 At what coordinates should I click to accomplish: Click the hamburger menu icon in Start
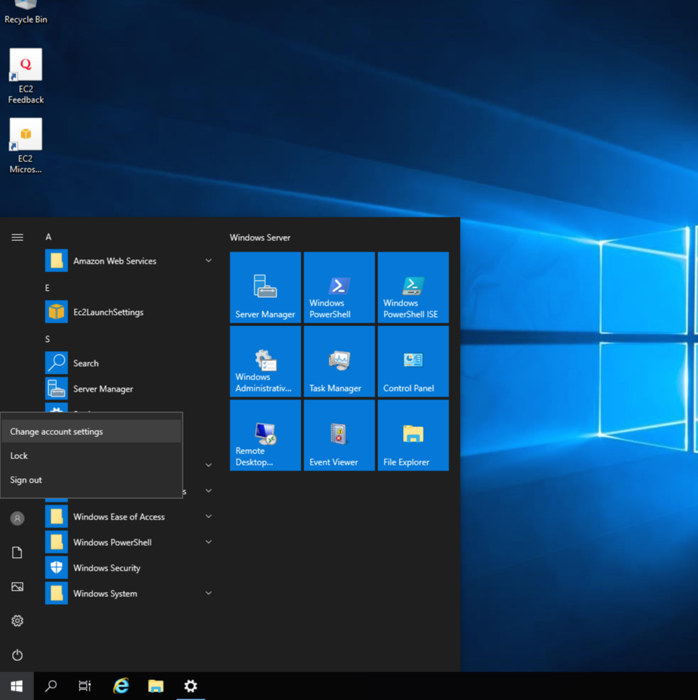tap(17, 237)
